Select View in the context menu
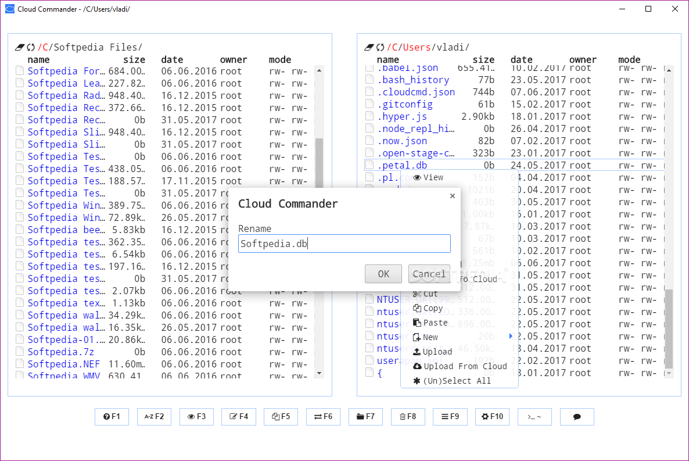The width and height of the screenshot is (689, 461). (428, 177)
